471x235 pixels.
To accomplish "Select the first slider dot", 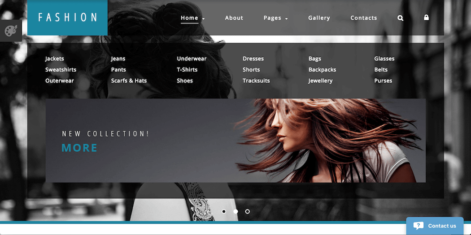I will coord(224,211).
